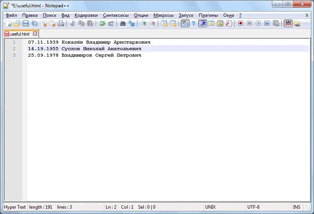Open the Синтаксисы menu
314x214 pixels.
point(116,15)
